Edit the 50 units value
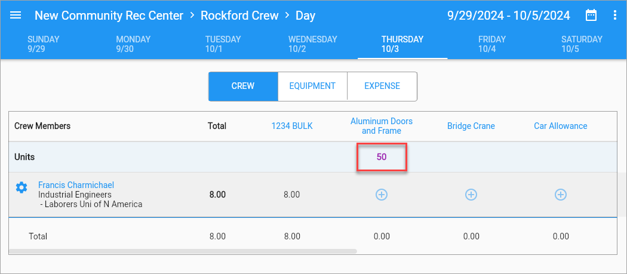The image size is (627, 274). tap(382, 157)
